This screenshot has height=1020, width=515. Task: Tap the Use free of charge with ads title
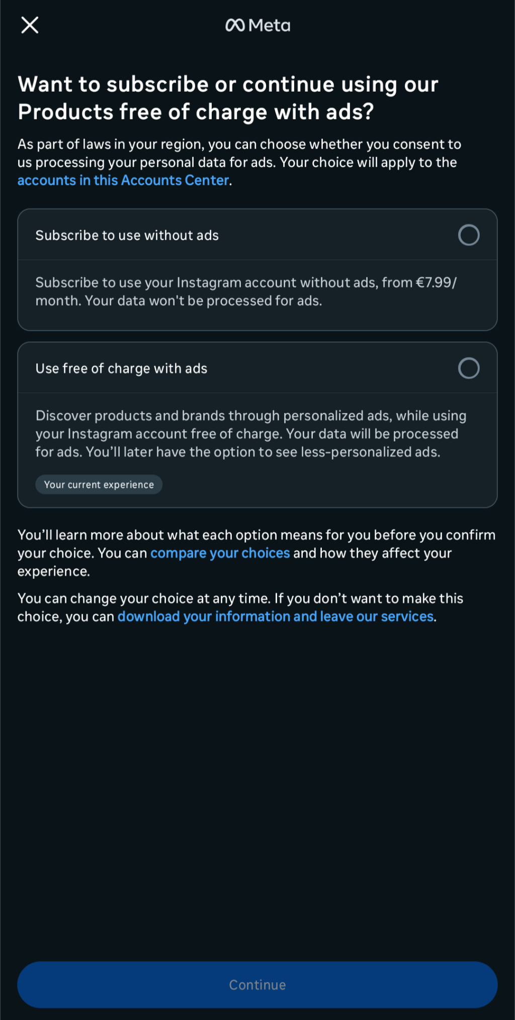121,369
